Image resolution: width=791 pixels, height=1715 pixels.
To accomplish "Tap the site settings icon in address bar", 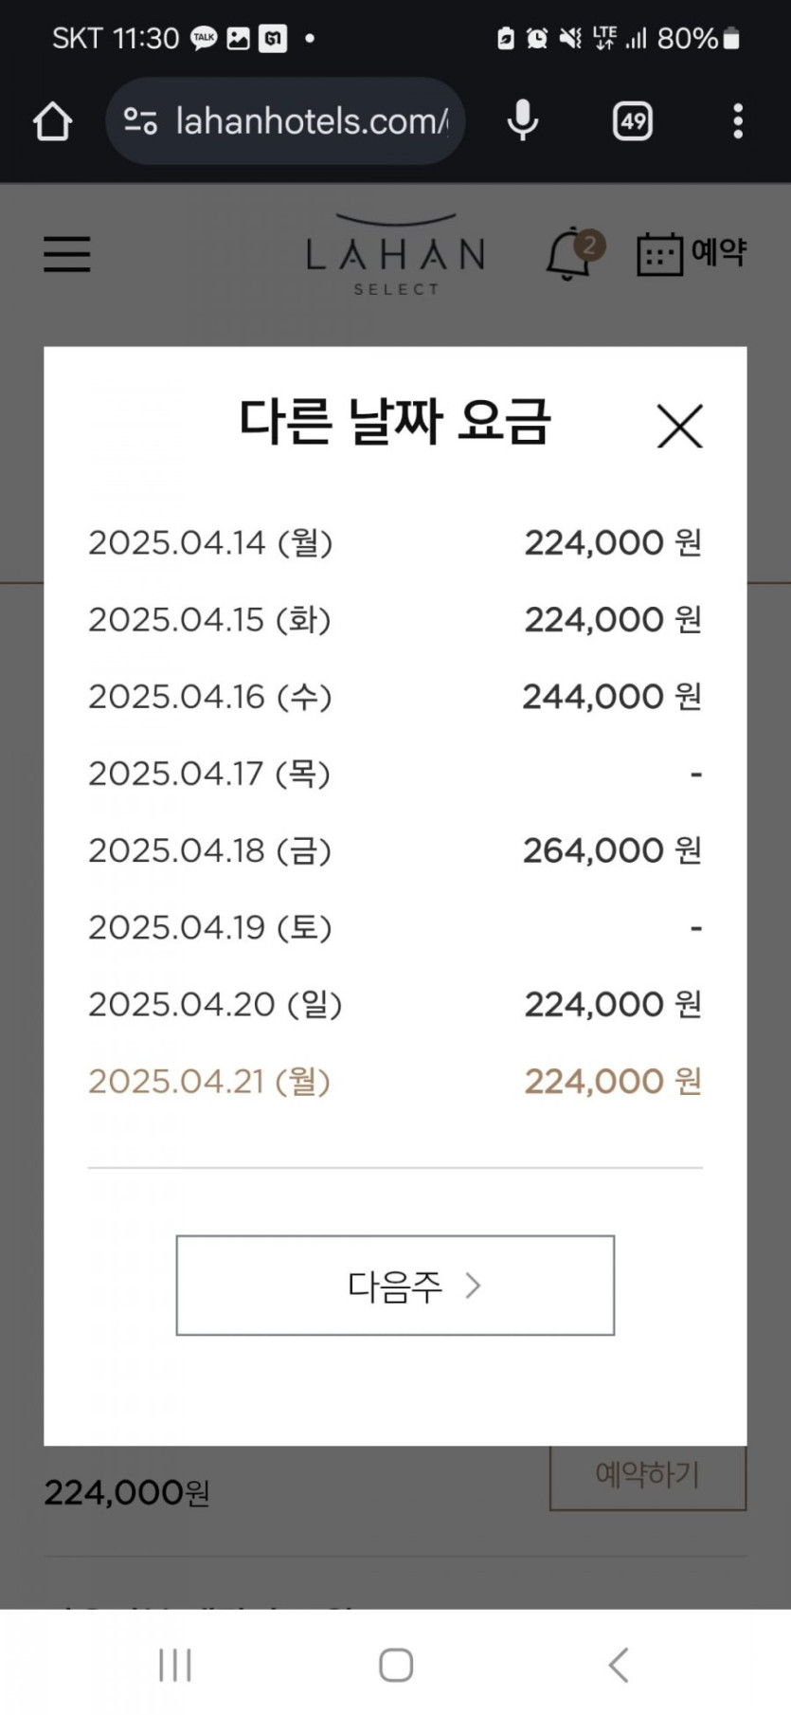I will pos(140,121).
